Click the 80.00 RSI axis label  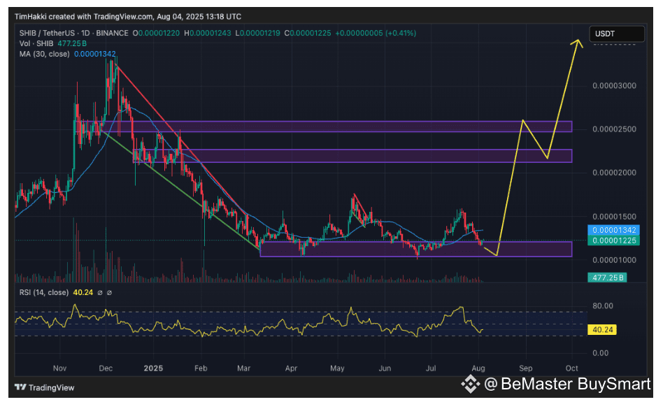(x=603, y=306)
